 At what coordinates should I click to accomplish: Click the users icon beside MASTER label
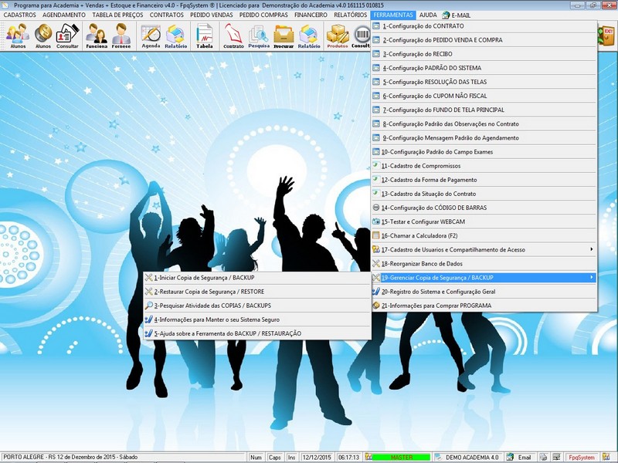pos(368,457)
